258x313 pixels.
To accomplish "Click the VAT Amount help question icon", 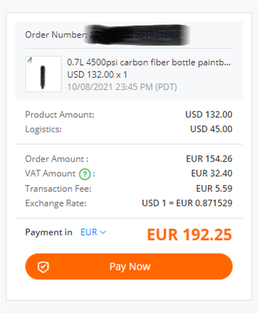I will coord(85,174).
